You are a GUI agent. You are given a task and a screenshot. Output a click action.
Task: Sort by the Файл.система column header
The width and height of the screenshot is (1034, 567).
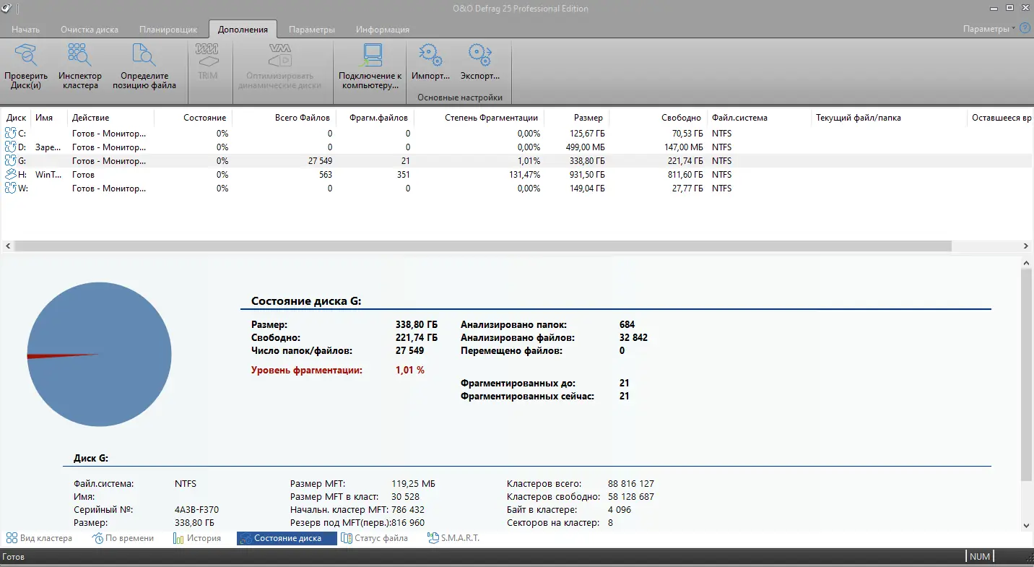(x=759, y=118)
